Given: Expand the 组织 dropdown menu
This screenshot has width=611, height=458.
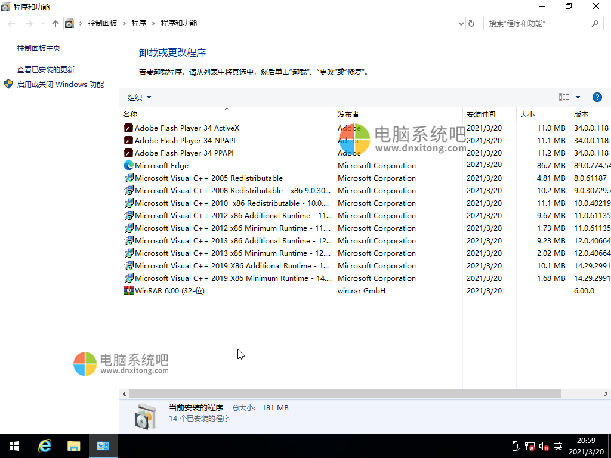Looking at the screenshot, I should [139, 97].
